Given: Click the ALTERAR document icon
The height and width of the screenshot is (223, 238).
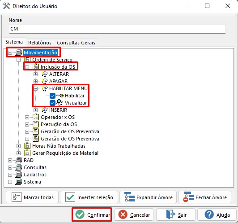Looking at the screenshot, I should (45, 74).
